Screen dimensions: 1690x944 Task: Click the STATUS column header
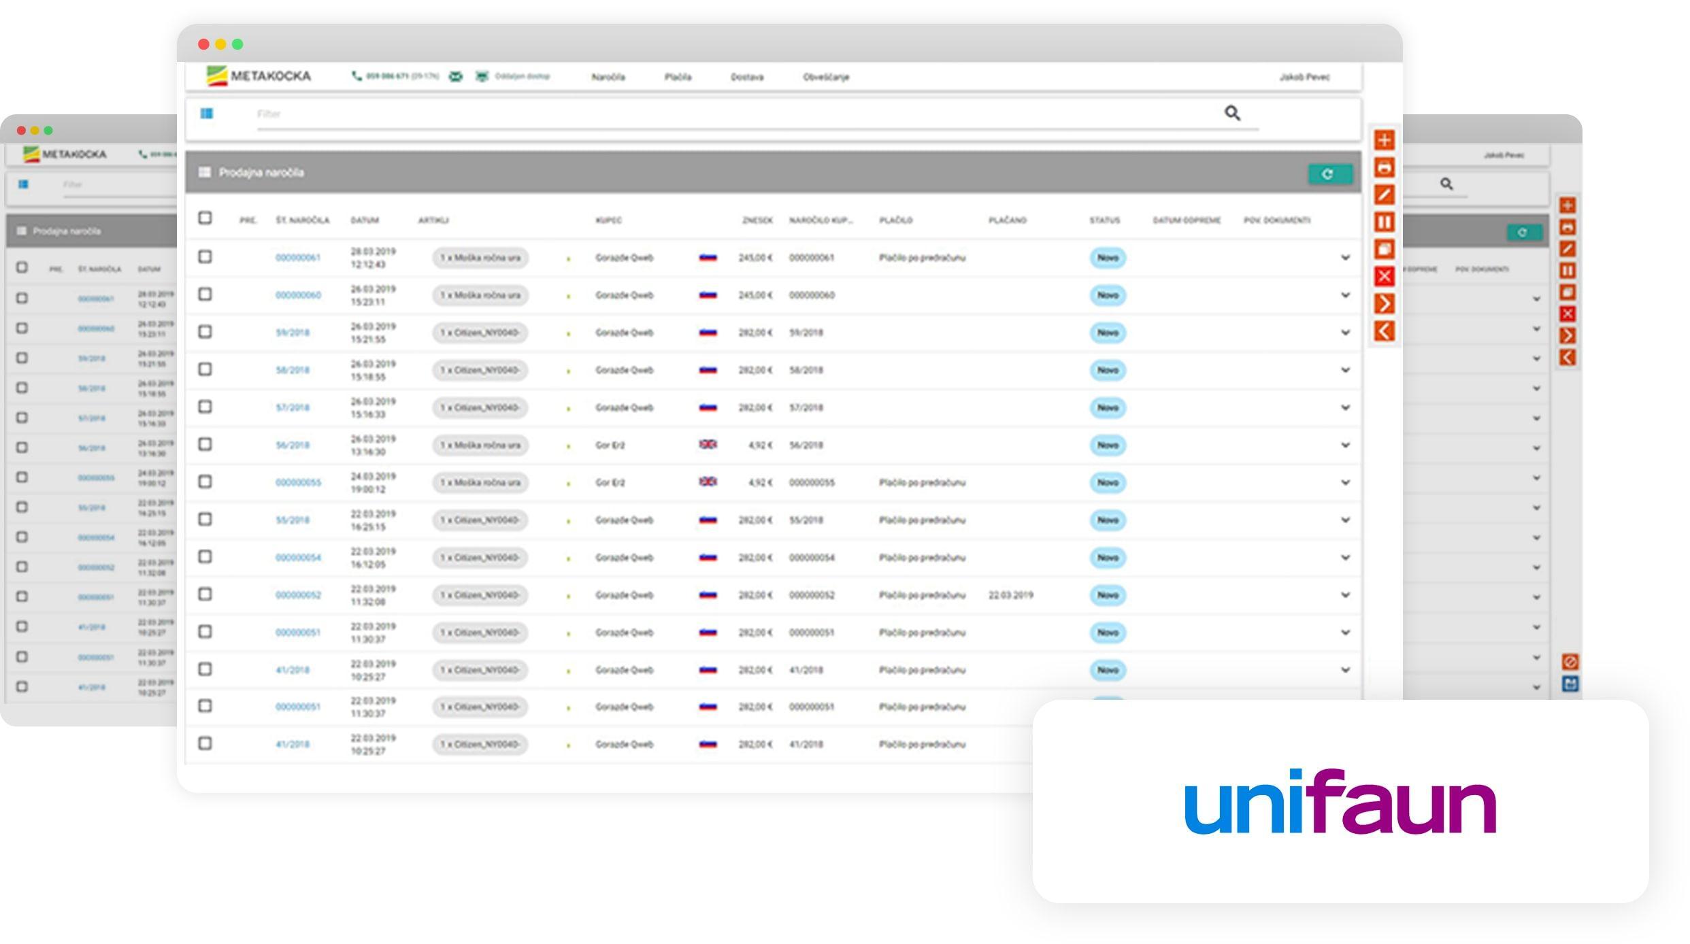pyautogui.click(x=1104, y=220)
